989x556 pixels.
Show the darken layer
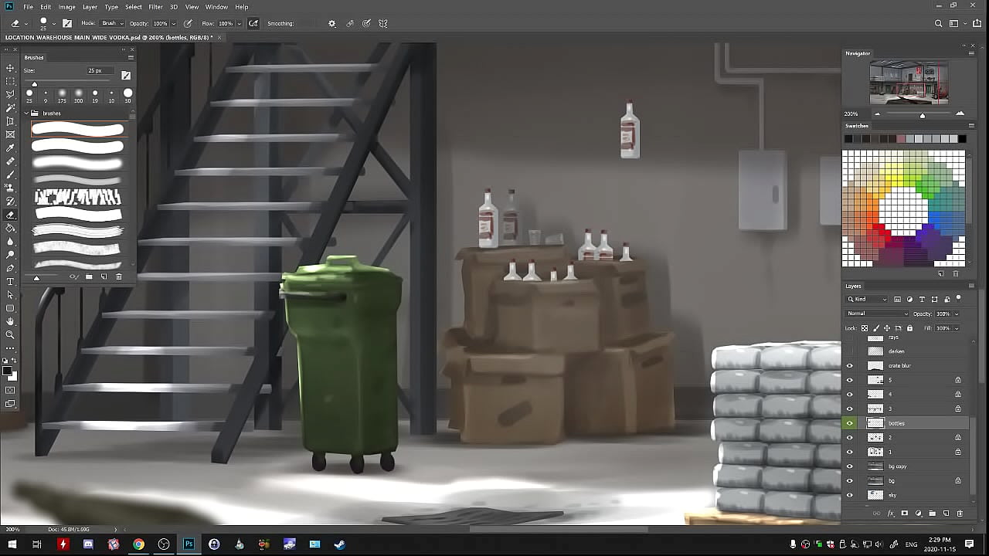pyautogui.click(x=850, y=351)
